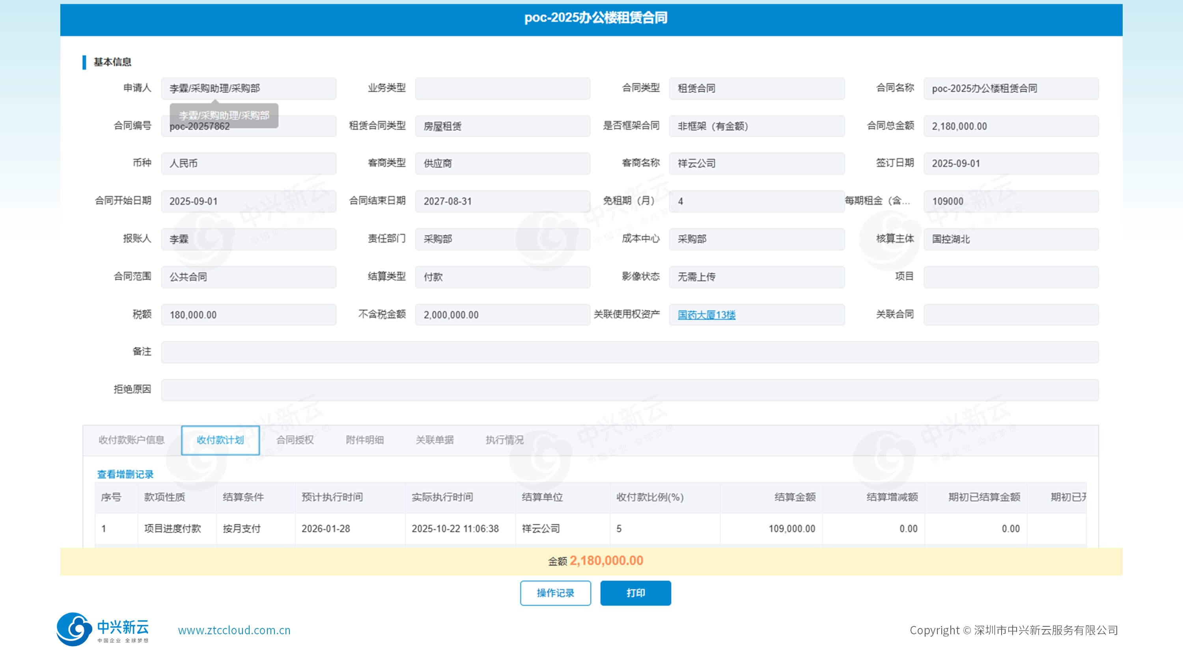Image resolution: width=1183 pixels, height=665 pixels.
Task: Click the 合同总金额 field 2,180,000.00
Action: coord(1011,126)
